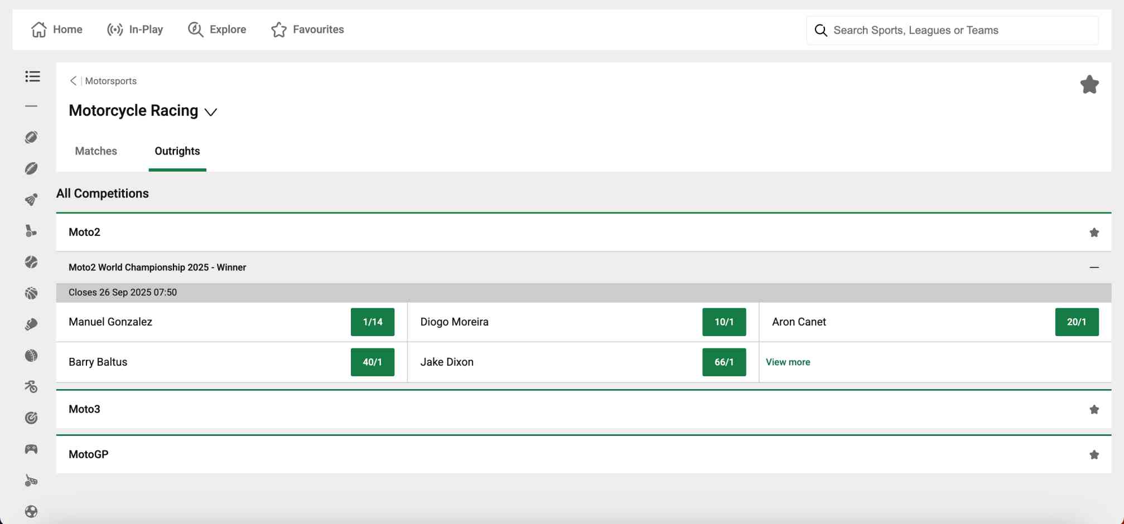Select the Darts icon in the sidebar
Image resolution: width=1124 pixels, height=524 pixels.
pyautogui.click(x=32, y=417)
